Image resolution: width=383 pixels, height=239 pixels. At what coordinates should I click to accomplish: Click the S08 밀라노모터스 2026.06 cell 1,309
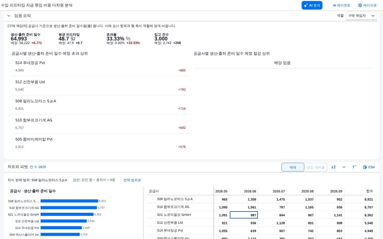click(x=244, y=199)
